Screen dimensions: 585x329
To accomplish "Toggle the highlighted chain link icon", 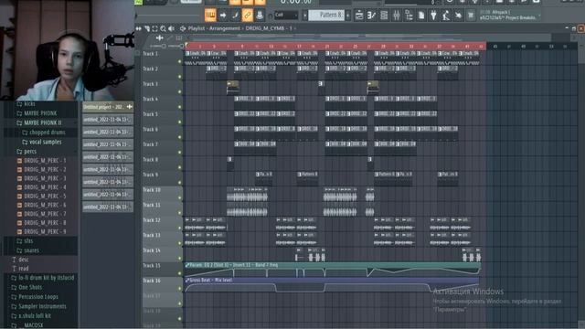I will (247, 16).
